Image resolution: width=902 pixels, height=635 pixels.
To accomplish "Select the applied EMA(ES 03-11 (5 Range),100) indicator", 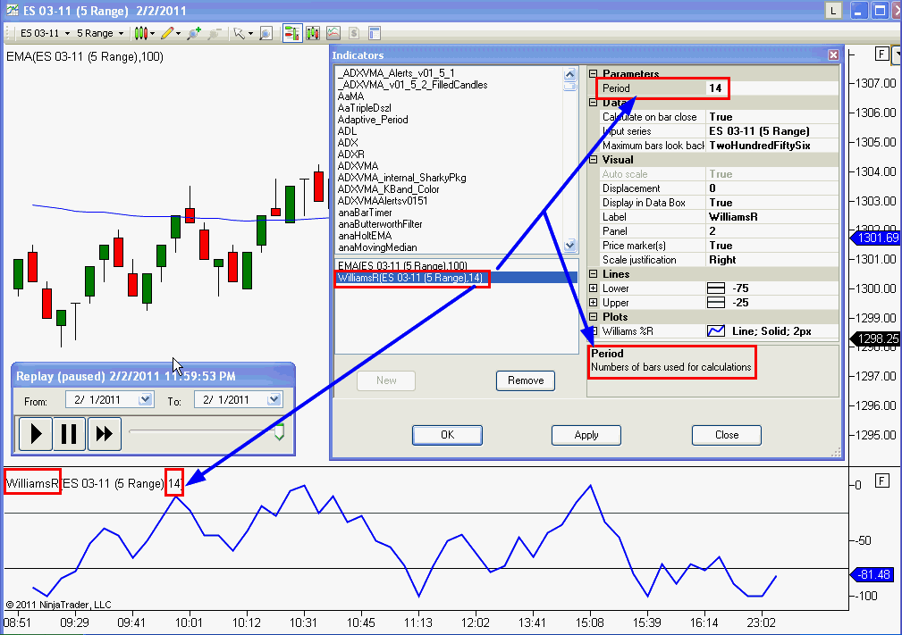I will pyautogui.click(x=402, y=266).
